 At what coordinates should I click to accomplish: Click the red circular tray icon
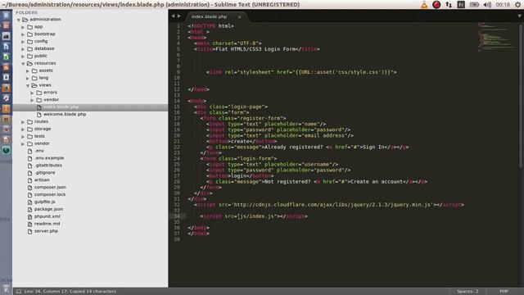point(436,5)
